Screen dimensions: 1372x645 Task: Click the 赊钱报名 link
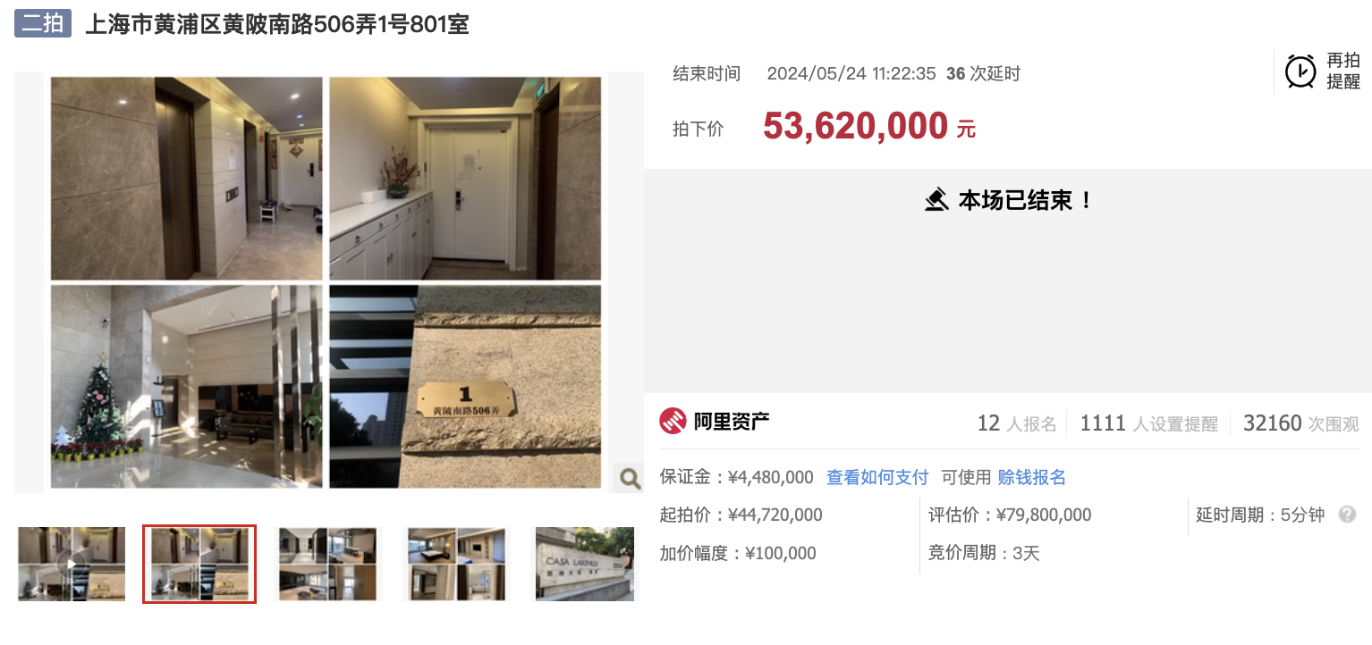pos(1032,477)
